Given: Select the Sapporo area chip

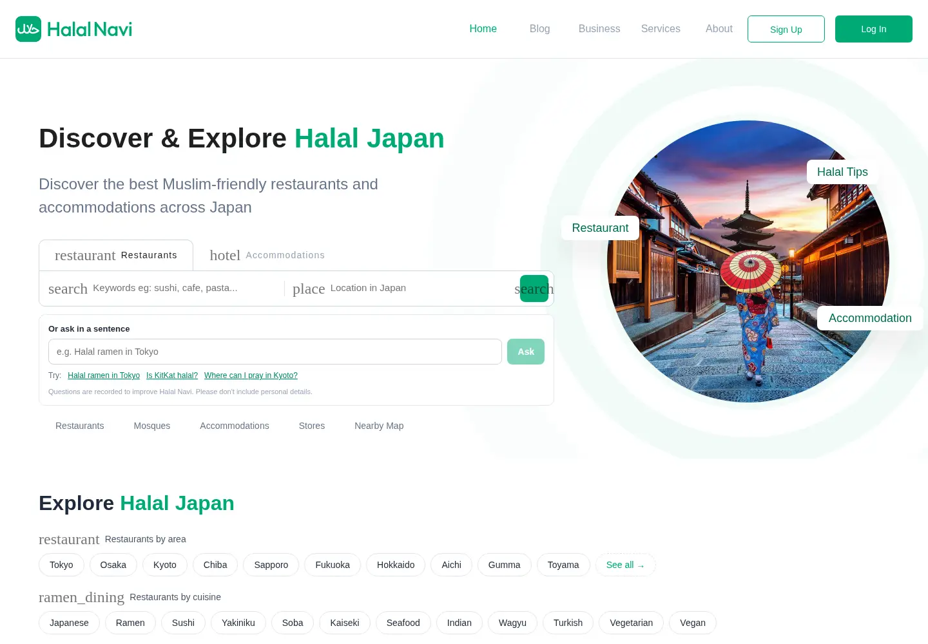Looking at the screenshot, I should [x=271, y=565].
